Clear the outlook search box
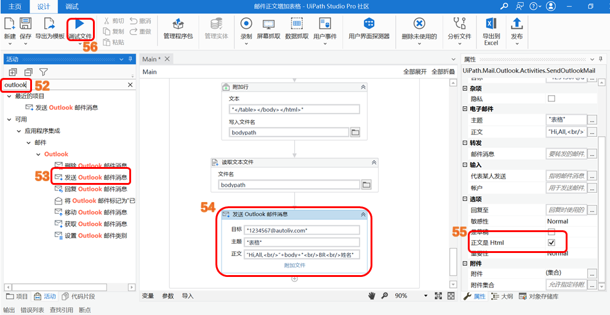The image size is (610, 315). [130, 85]
